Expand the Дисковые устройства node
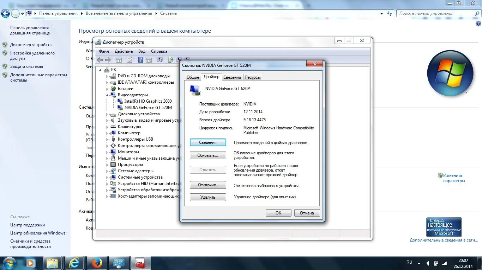The width and height of the screenshot is (482, 270). (x=107, y=114)
